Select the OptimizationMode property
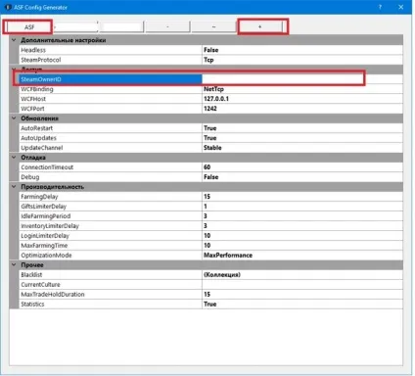415x376 pixels. coord(111,256)
